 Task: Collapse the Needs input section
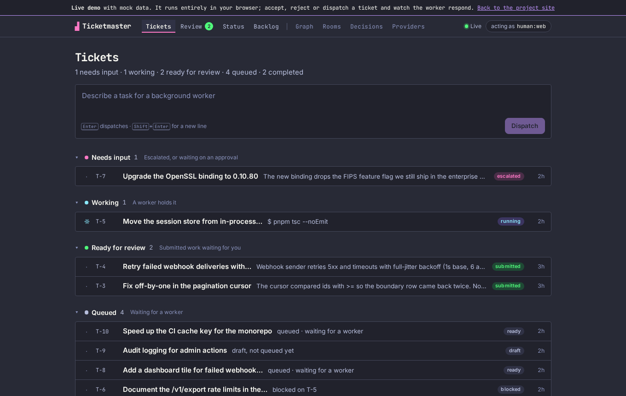[x=77, y=157]
